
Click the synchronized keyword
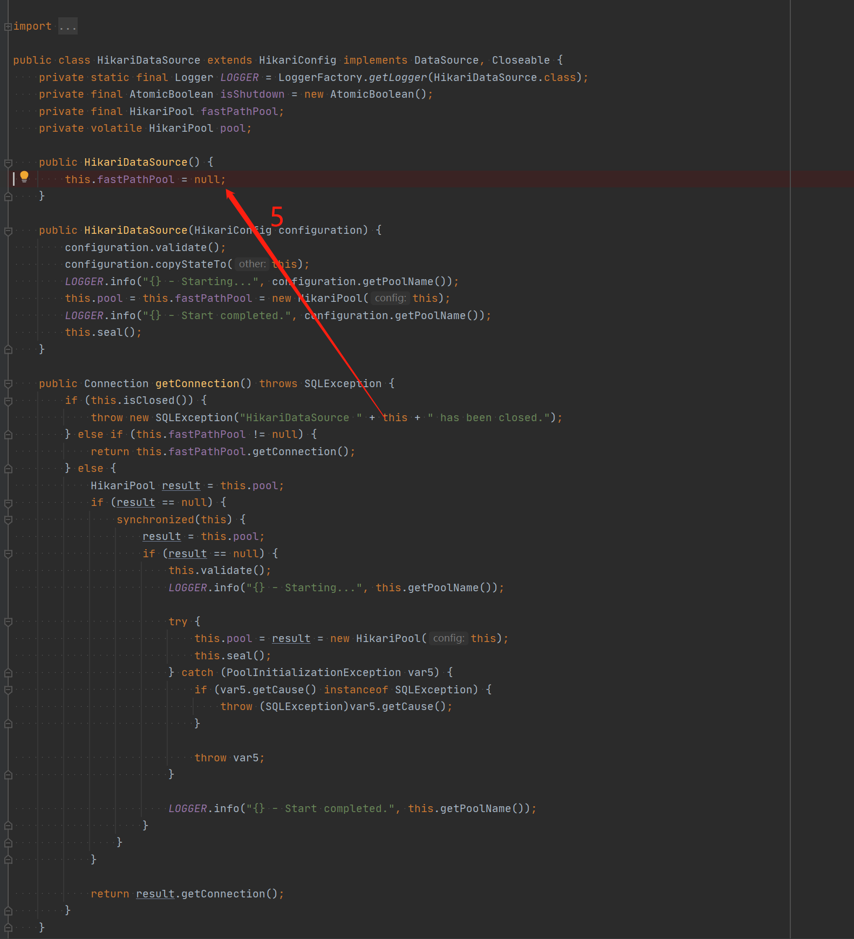155,519
